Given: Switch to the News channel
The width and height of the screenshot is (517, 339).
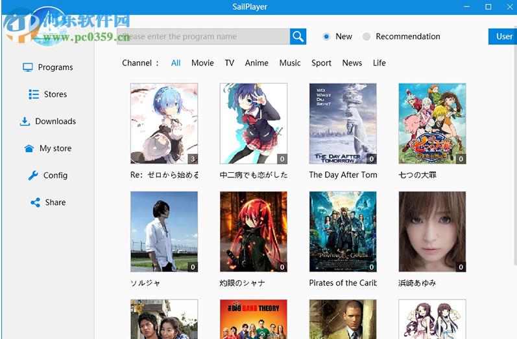Looking at the screenshot, I should (352, 63).
